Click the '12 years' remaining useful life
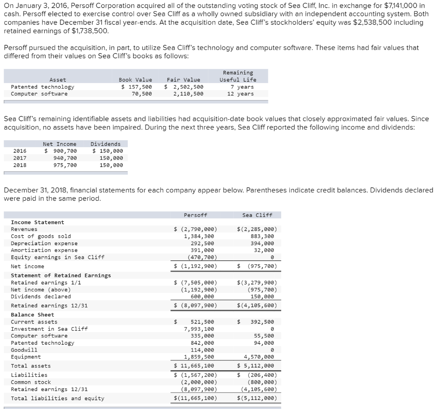441x409 pixels. tap(240, 94)
